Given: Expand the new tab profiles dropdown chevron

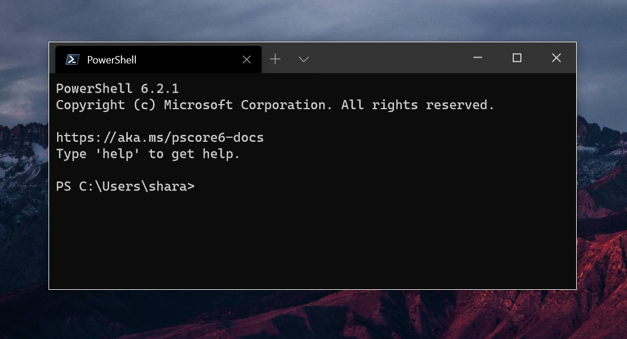Looking at the screenshot, I should tap(304, 59).
